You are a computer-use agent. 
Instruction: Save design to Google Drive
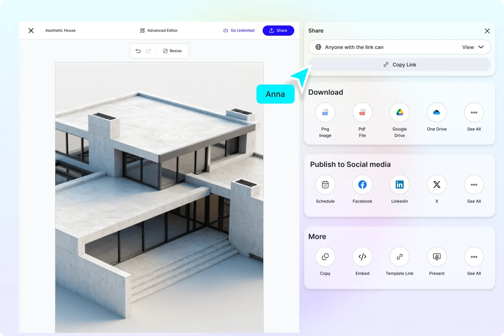tap(399, 113)
